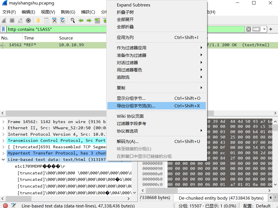Click the open capture file folder icon
Image resolution: width=278 pixels, height=208 pixels.
(38, 20)
